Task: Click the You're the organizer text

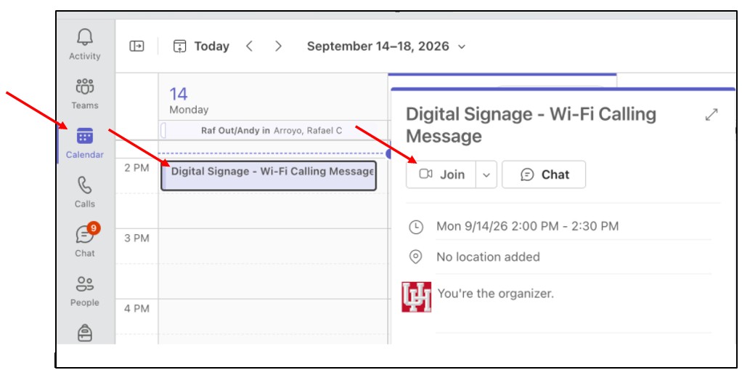Action: click(x=495, y=293)
